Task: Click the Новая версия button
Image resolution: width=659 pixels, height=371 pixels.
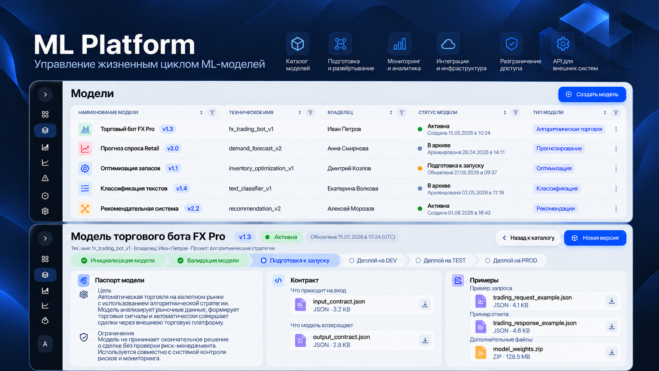Action: tap(595, 238)
